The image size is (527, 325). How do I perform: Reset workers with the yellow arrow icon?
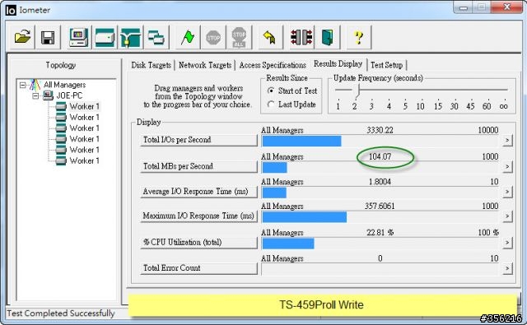[x=269, y=37]
